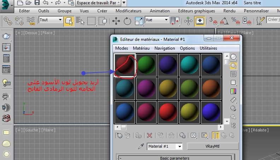Select the green material sample sphere
Image resolution: width=280 pixels, height=160 pixels.
pyautogui.click(x=146, y=65)
